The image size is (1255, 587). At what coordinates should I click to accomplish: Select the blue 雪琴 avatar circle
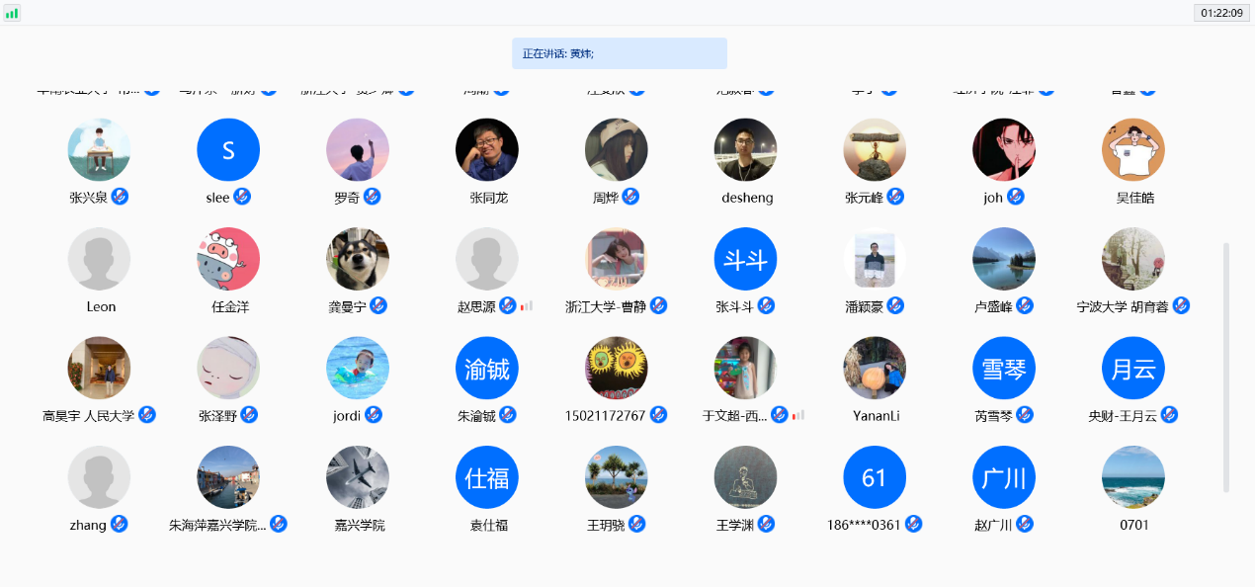click(x=1004, y=369)
